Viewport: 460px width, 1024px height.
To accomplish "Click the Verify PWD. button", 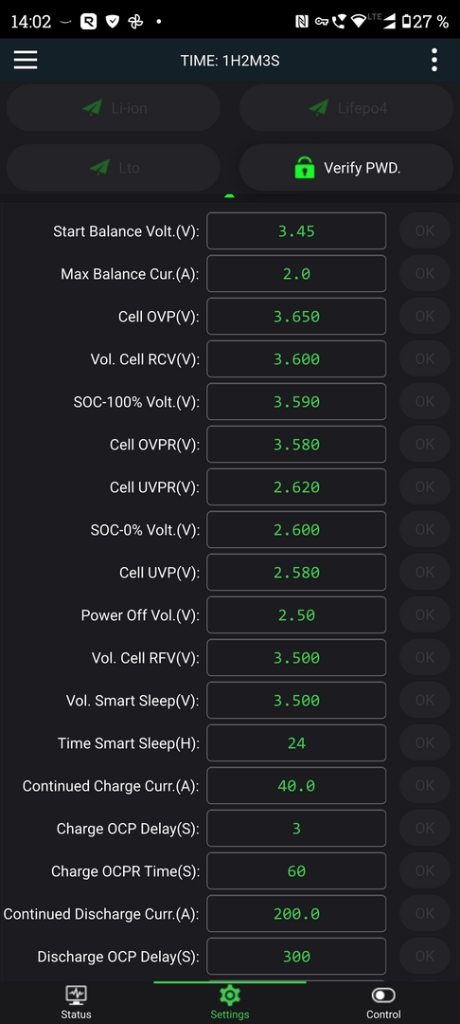I will (346, 168).
